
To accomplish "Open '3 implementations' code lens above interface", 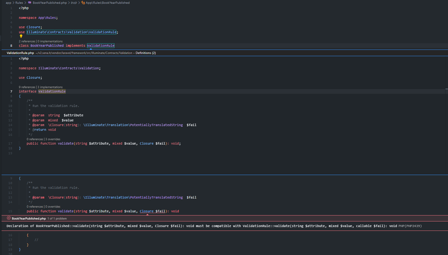I will (x=50, y=87).
